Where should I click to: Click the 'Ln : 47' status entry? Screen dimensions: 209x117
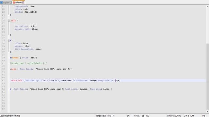[x=130, y=116]
